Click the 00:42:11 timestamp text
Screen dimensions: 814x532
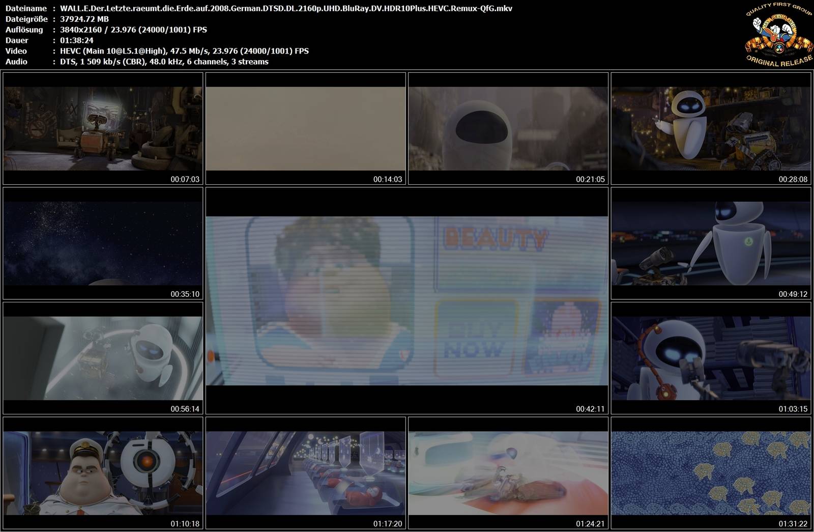[590, 409]
